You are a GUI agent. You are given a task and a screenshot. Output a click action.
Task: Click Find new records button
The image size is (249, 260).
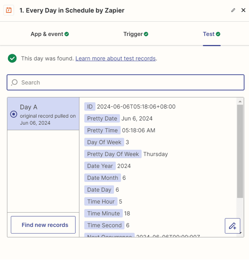43,225
